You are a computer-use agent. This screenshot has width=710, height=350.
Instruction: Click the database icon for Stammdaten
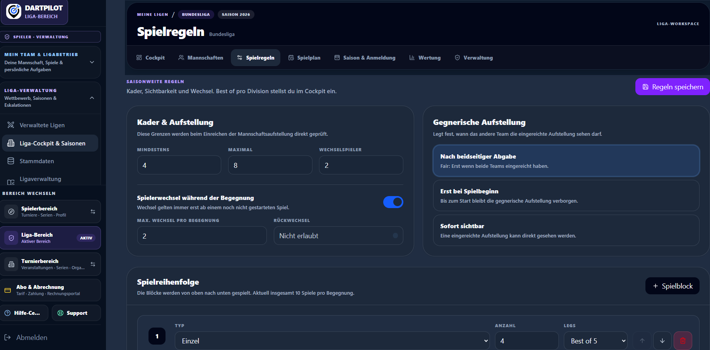[11, 161]
